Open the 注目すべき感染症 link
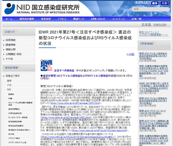Viewport: 173px width, 146px height. point(64,70)
